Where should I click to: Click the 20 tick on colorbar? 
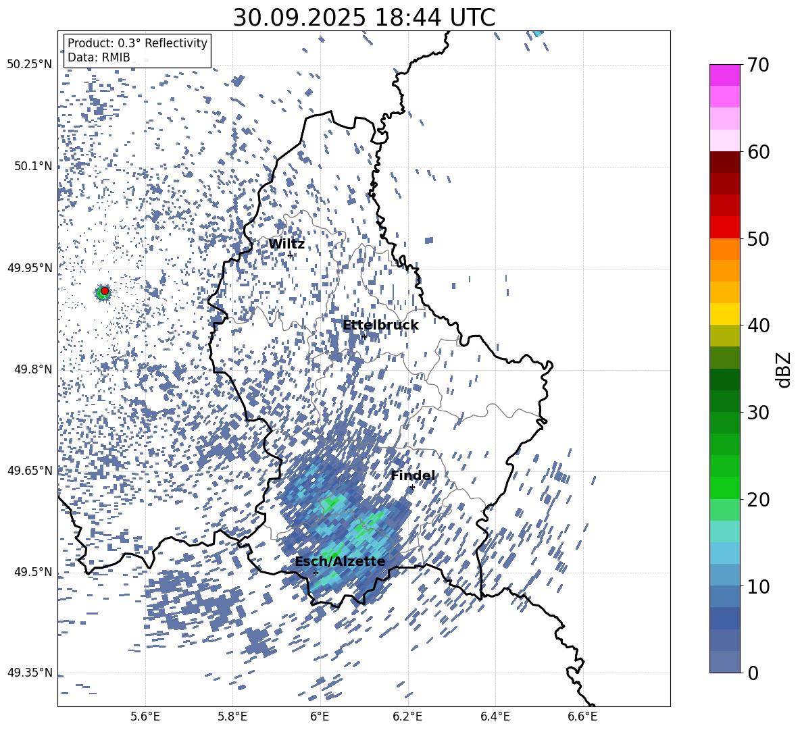coord(757,500)
